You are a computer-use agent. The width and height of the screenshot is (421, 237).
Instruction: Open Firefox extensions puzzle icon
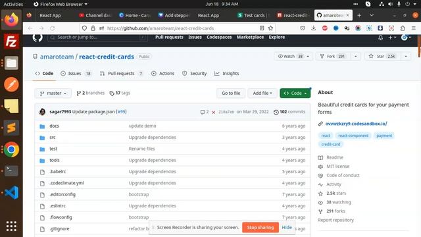(x=403, y=28)
